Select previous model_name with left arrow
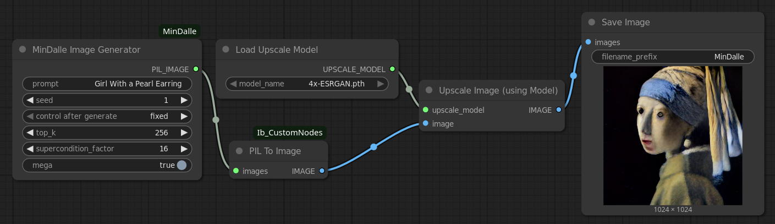 click(233, 84)
